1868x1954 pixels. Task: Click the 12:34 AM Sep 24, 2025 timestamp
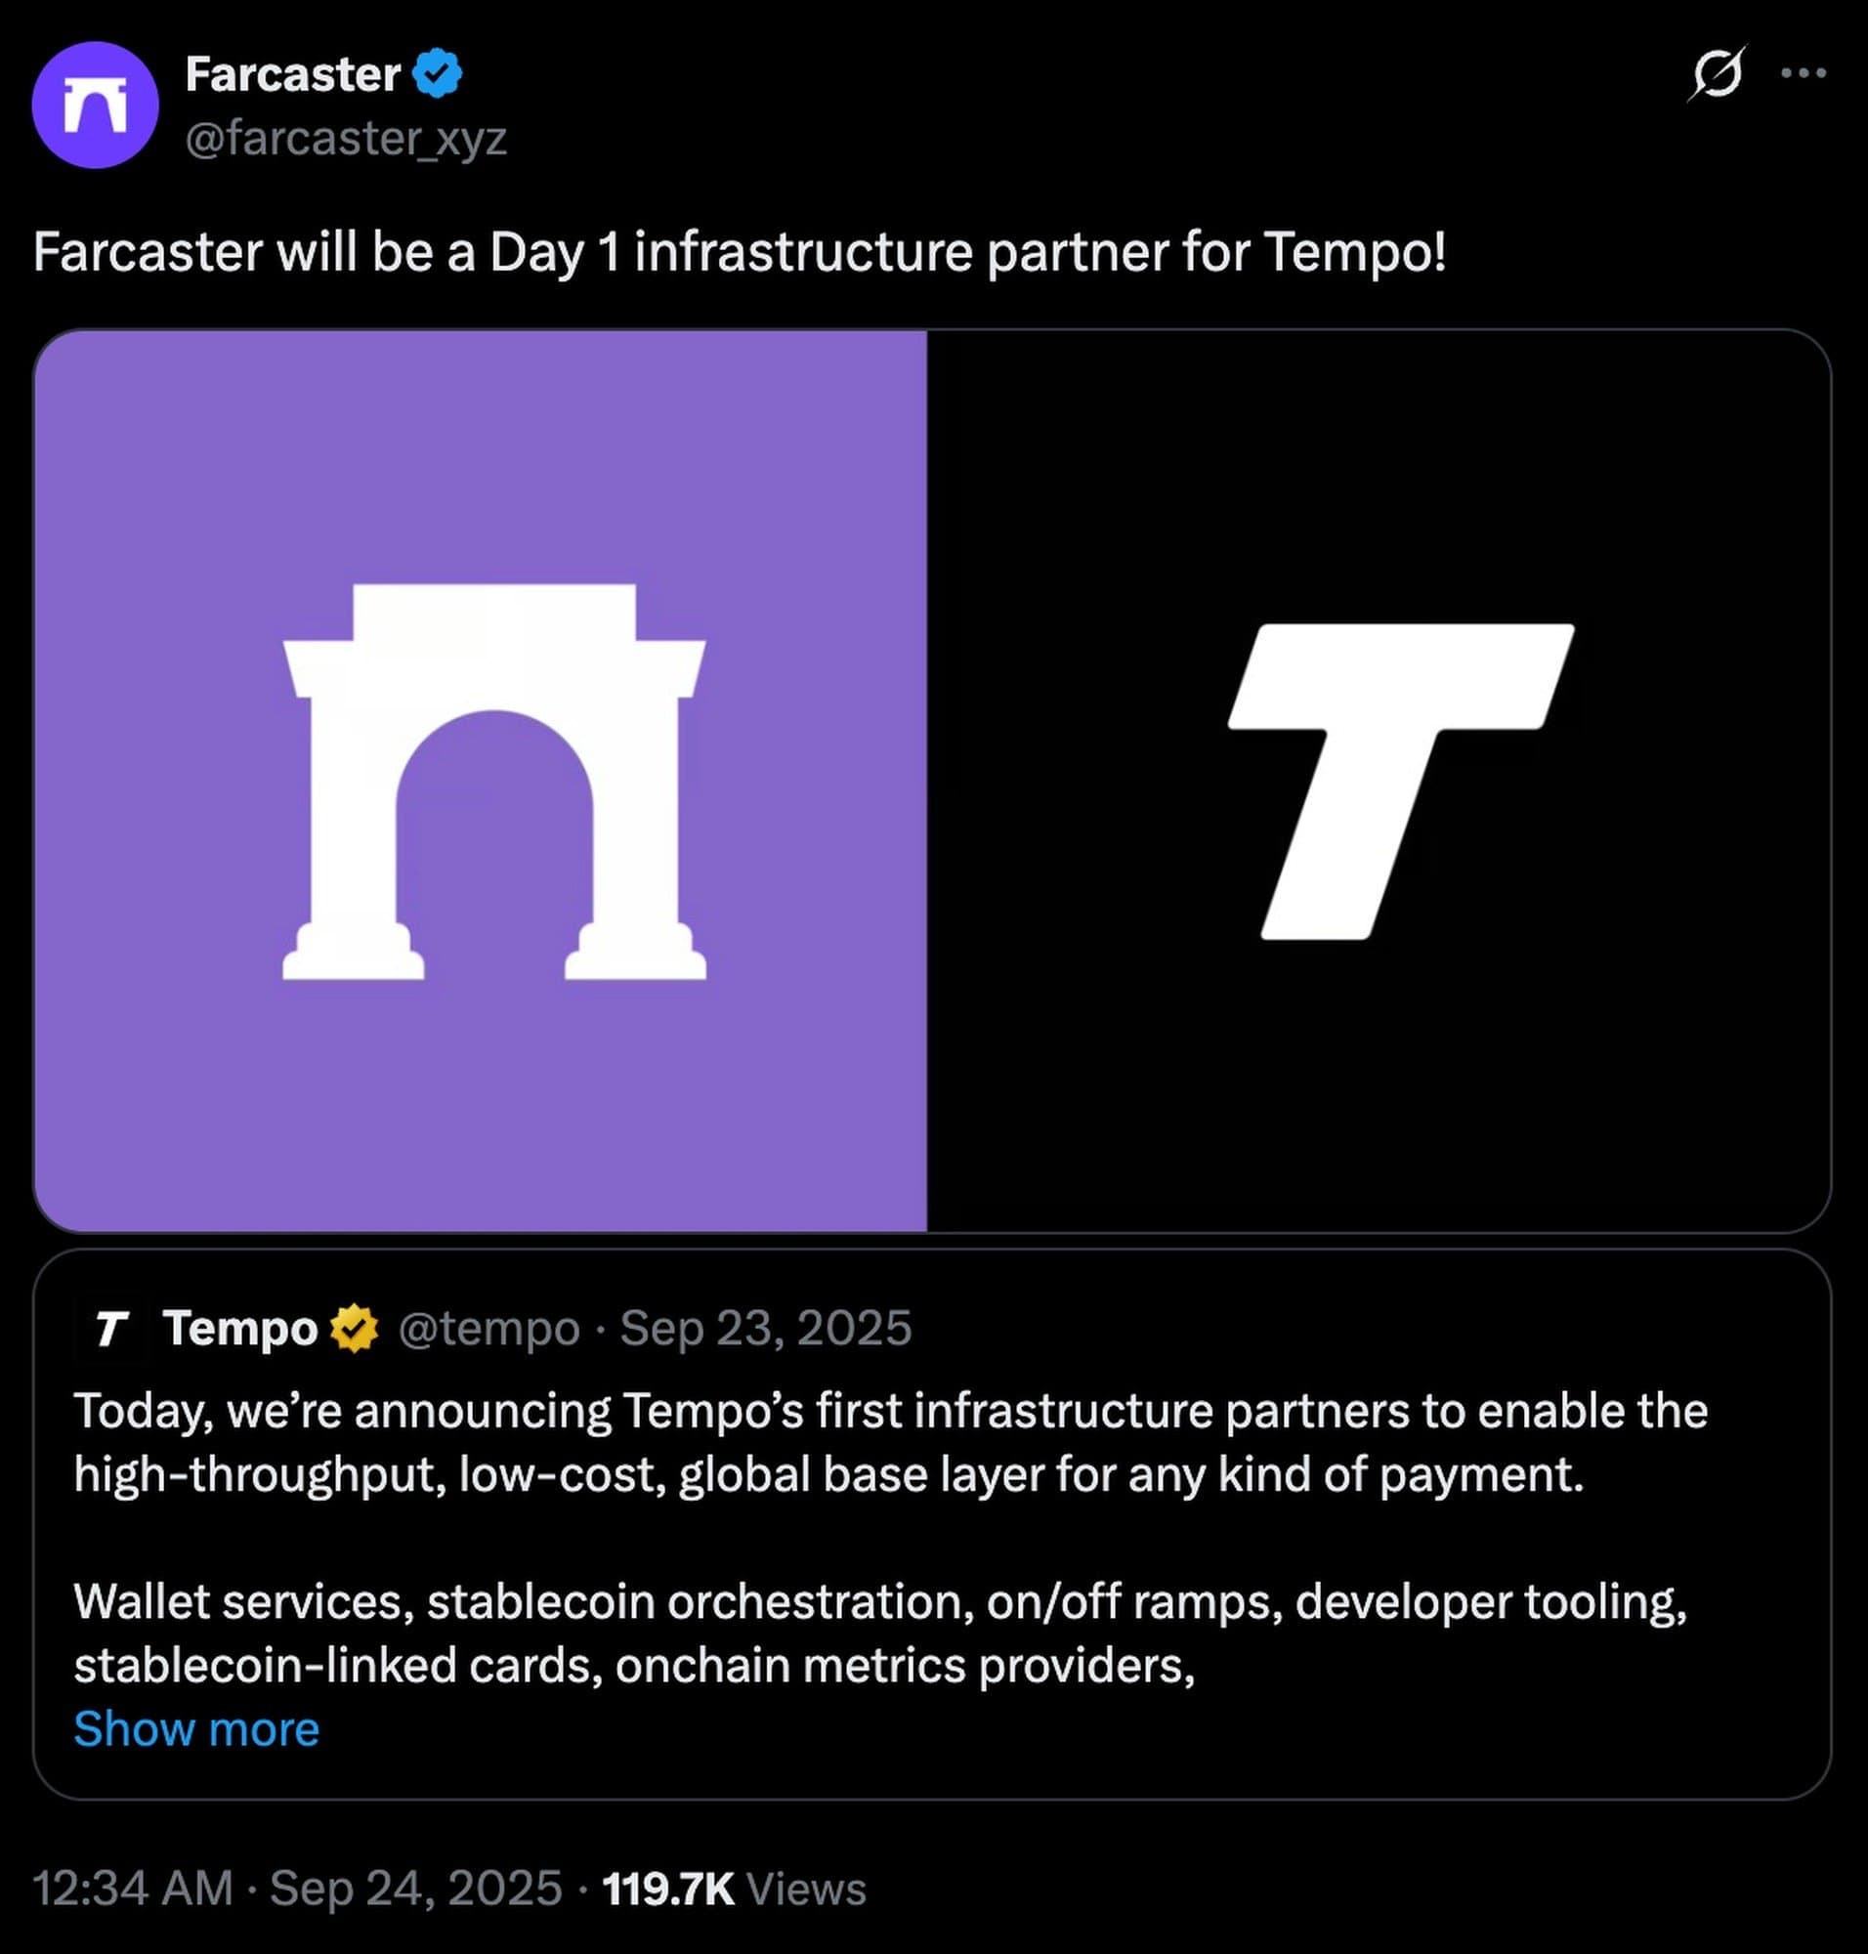[x=297, y=1889]
